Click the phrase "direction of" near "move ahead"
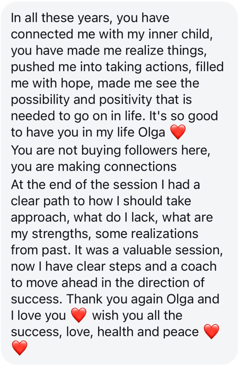 point(171,282)
